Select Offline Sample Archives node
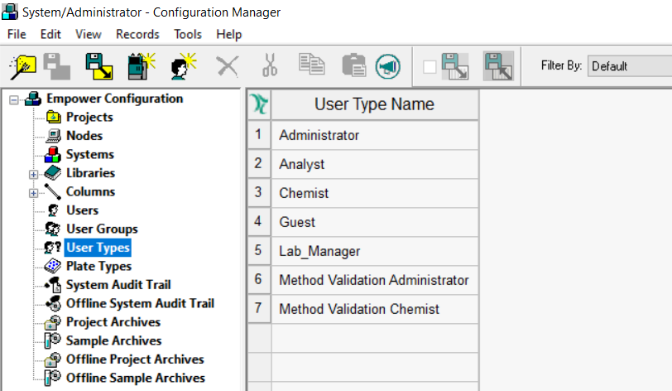Viewport: 672px width, 391px height. [136, 378]
